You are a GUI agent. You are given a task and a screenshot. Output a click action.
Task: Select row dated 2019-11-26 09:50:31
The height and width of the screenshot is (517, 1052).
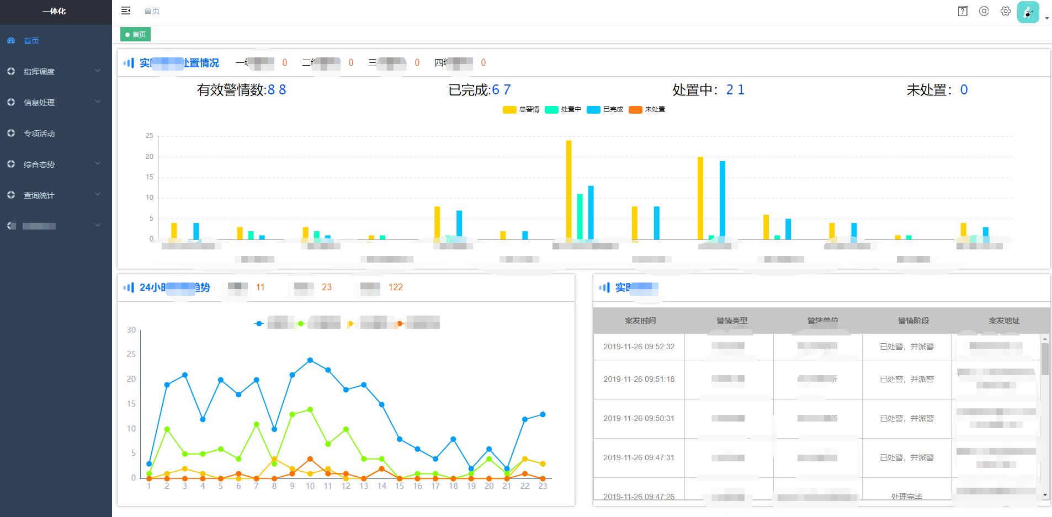[817, 418]
